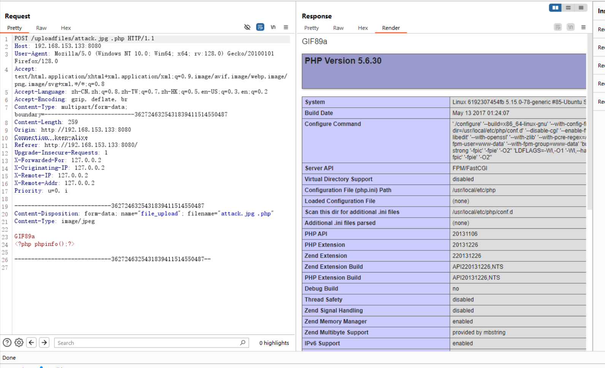Click the /usr/local/etc/php/conf.d value
This screenshot has width=605, height=368.
tap(483, 212)
